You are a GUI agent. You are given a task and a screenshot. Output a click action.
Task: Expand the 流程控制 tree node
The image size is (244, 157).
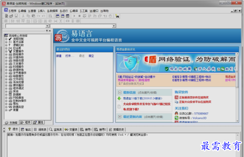[6, 39]
